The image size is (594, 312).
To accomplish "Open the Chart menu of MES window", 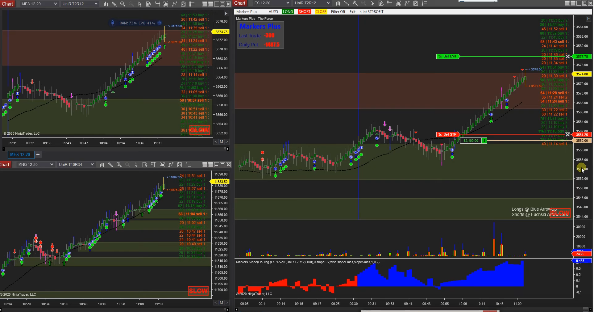I will (7, 4).
